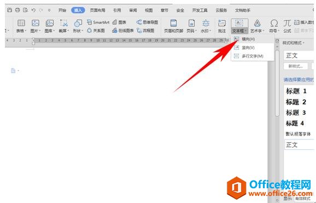Click the 图片 picture icon
316x203 pixels.
36,23
